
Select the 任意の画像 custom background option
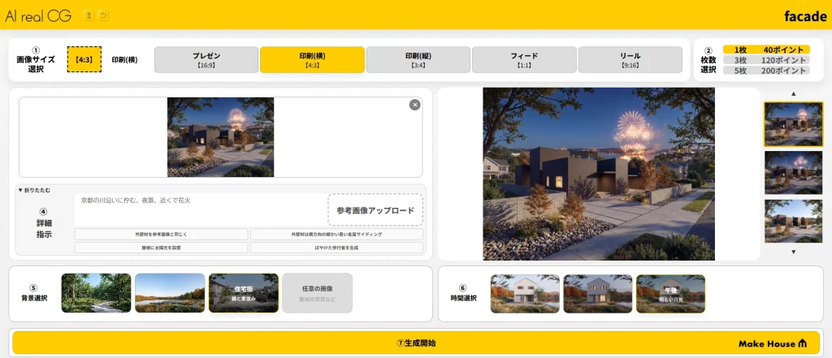point(317,293)
